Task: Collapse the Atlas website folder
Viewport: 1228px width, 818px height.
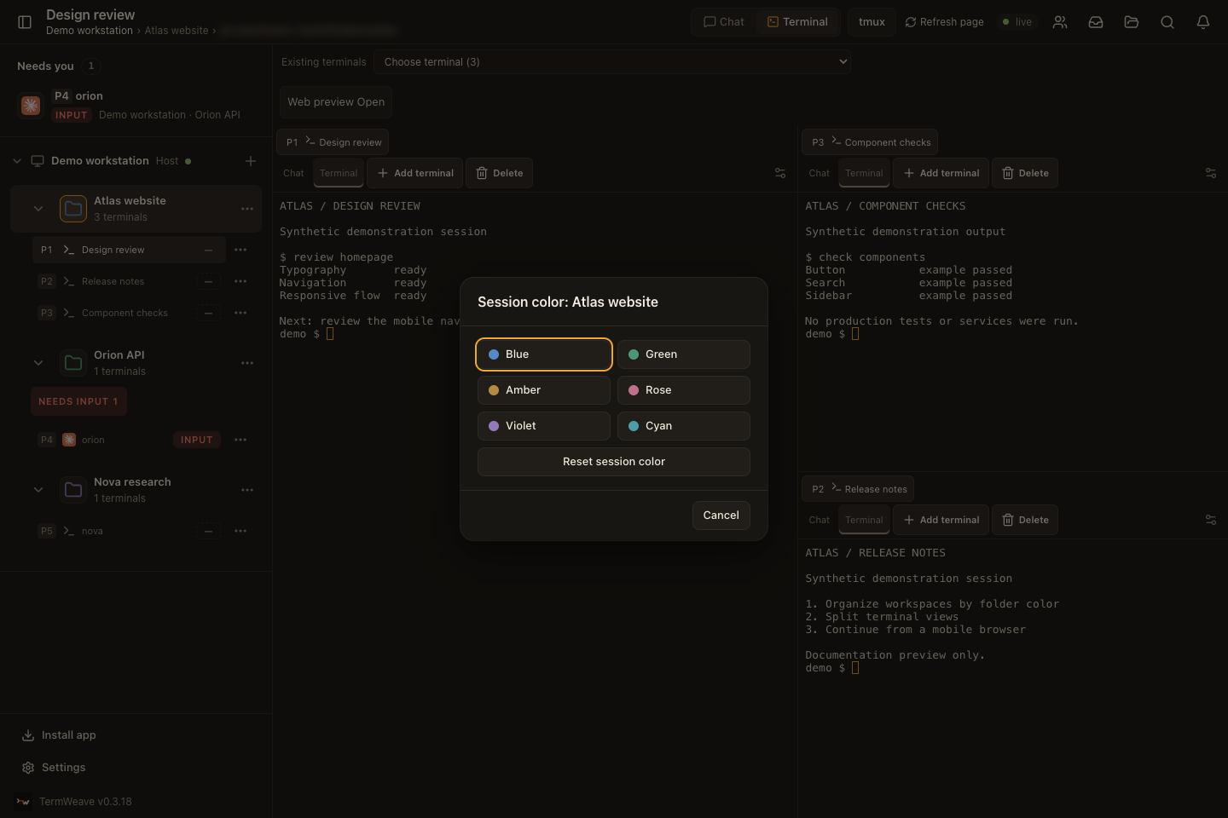Action: (x=38, y=209)
